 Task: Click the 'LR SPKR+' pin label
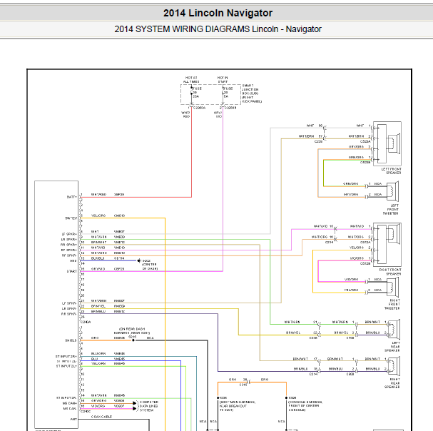[x=69, y=239]
